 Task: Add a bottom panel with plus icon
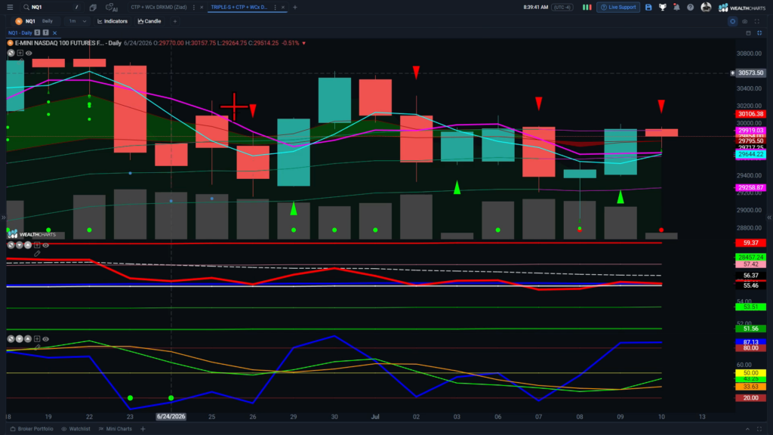coord(143,429)
